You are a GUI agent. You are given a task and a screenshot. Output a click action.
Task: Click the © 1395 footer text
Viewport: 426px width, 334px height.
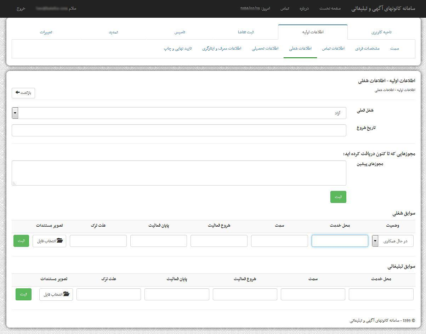[x=382, y=321]
